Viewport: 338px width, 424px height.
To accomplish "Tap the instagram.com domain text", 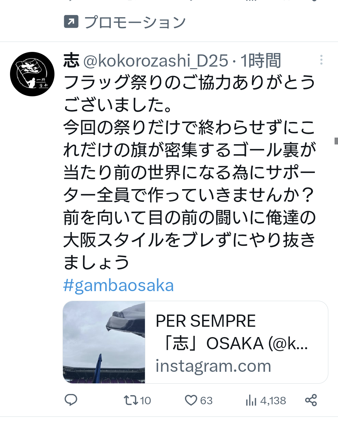I will click(213, 366).
